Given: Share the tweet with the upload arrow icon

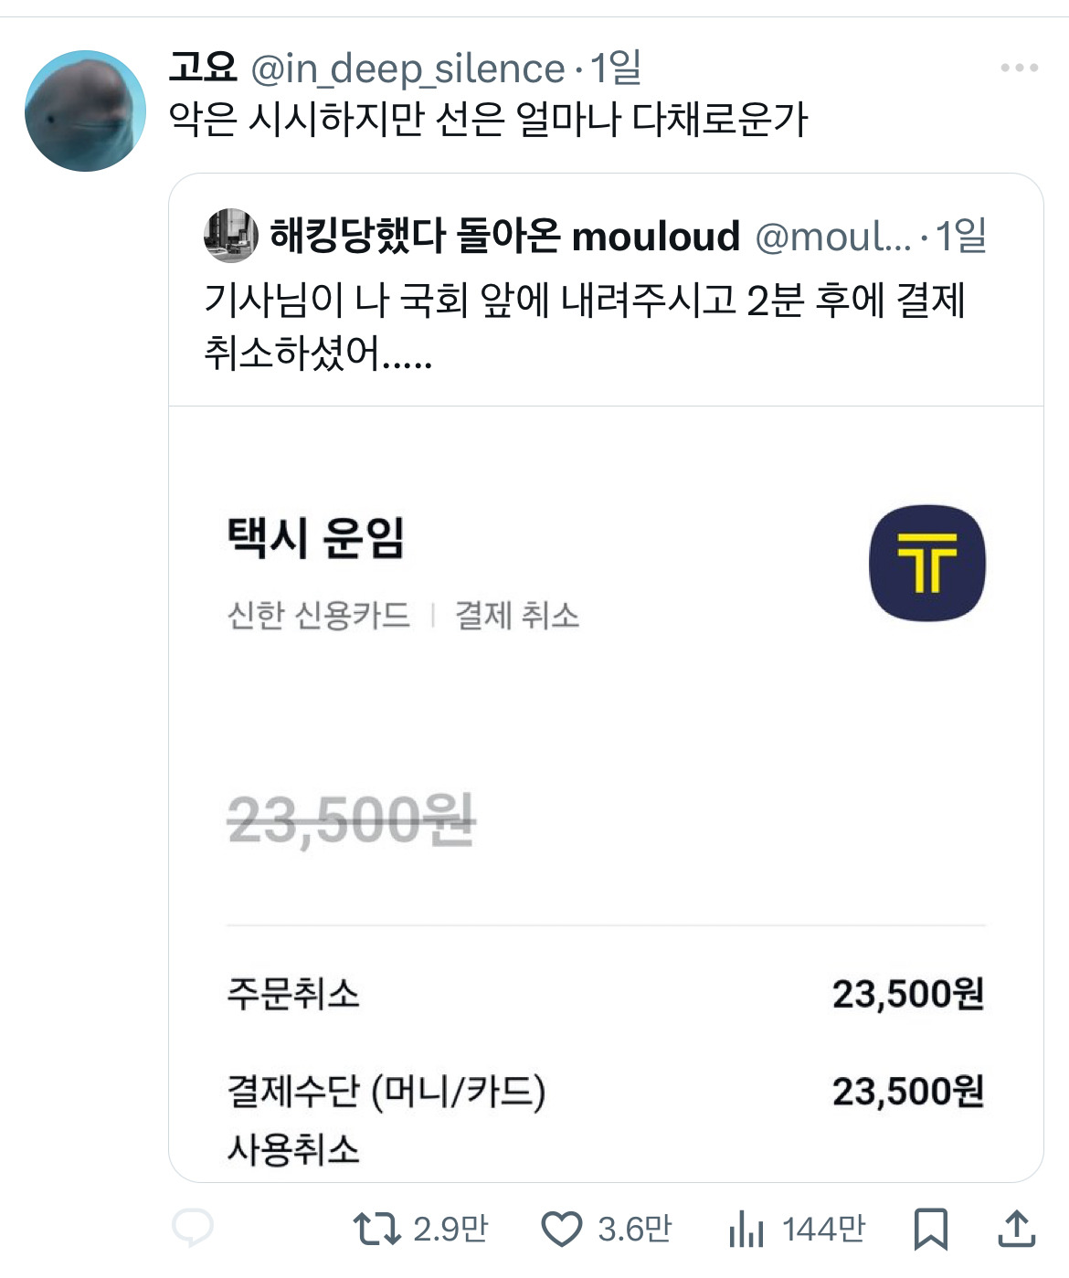Looking at the screenshot, I should click(x=1015, y=1229).
